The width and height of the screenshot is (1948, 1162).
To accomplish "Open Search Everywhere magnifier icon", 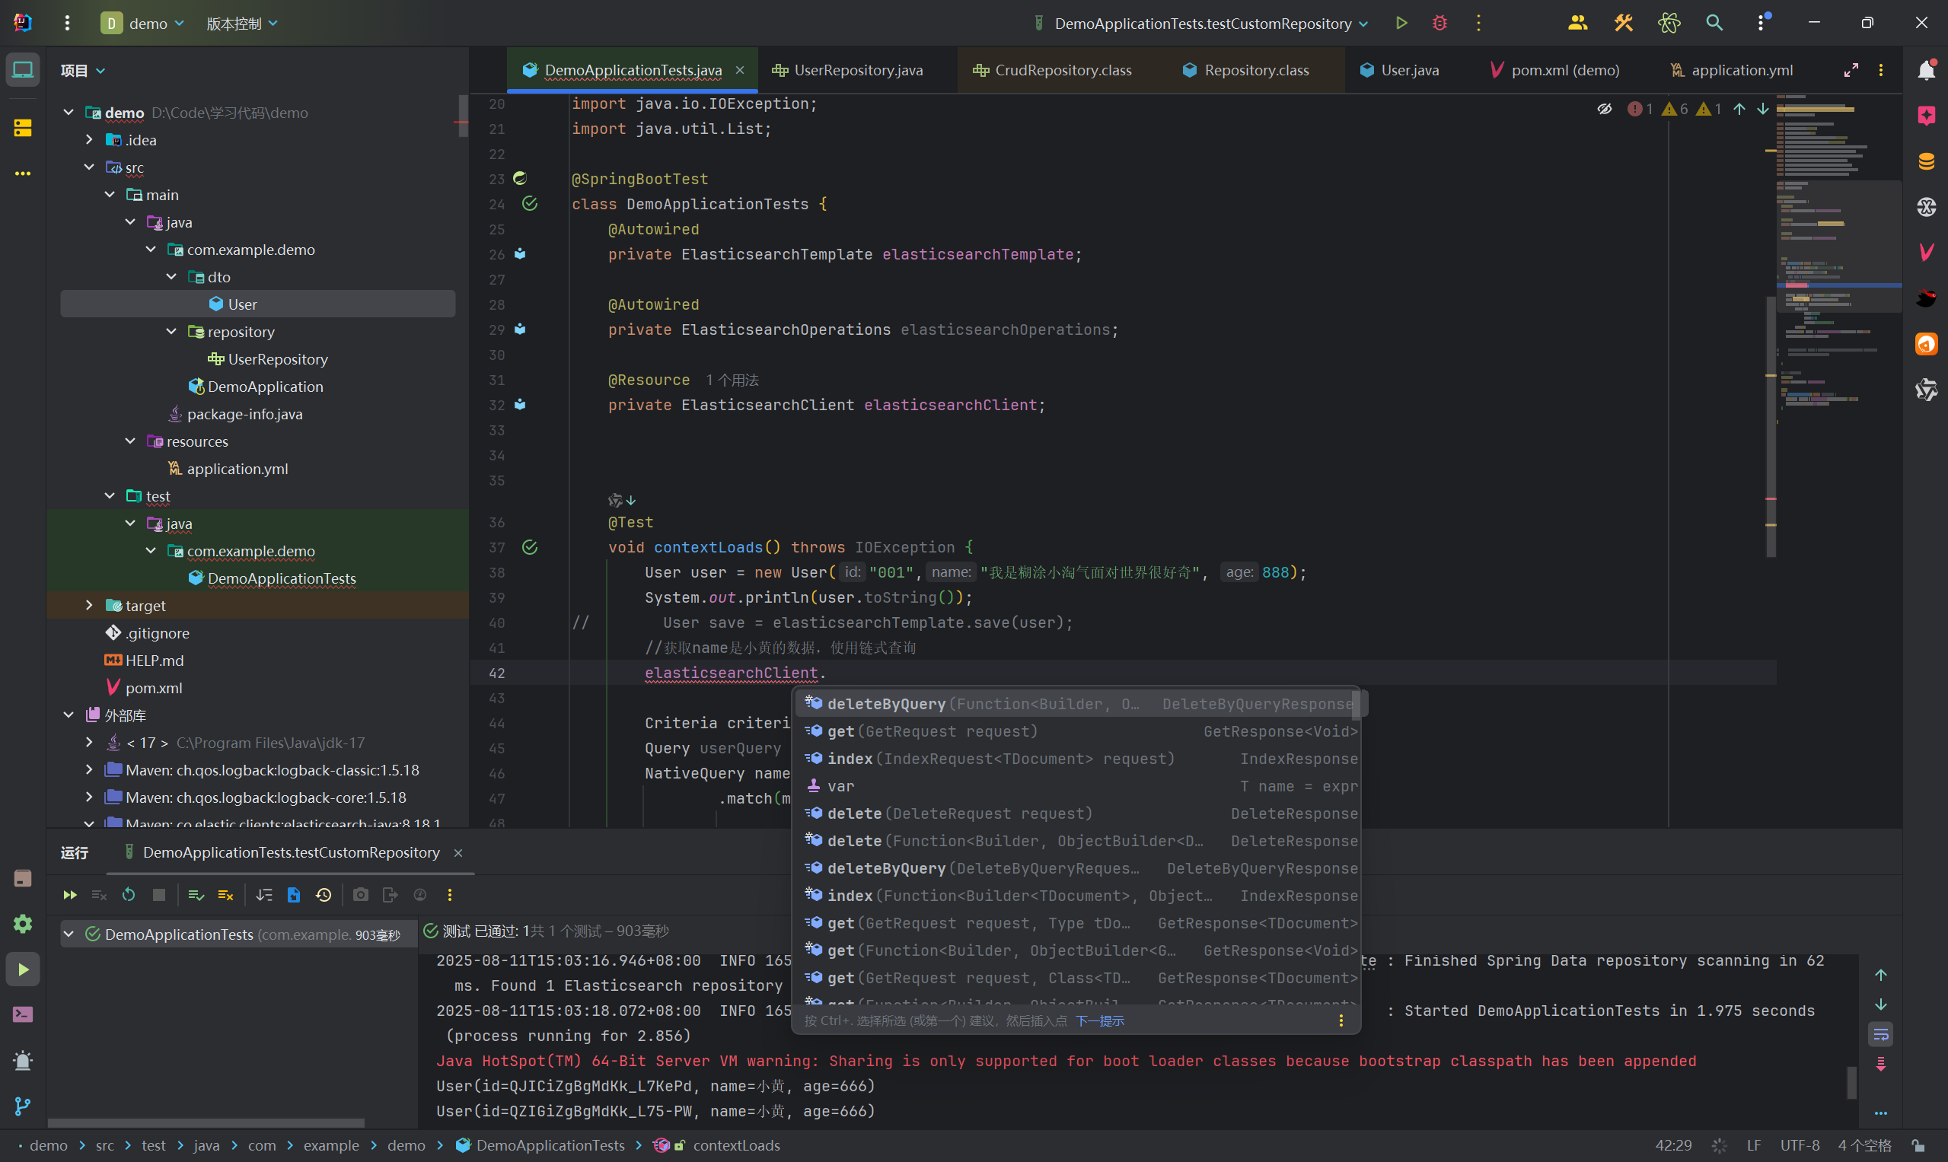I will click(x=1714, y=24).
